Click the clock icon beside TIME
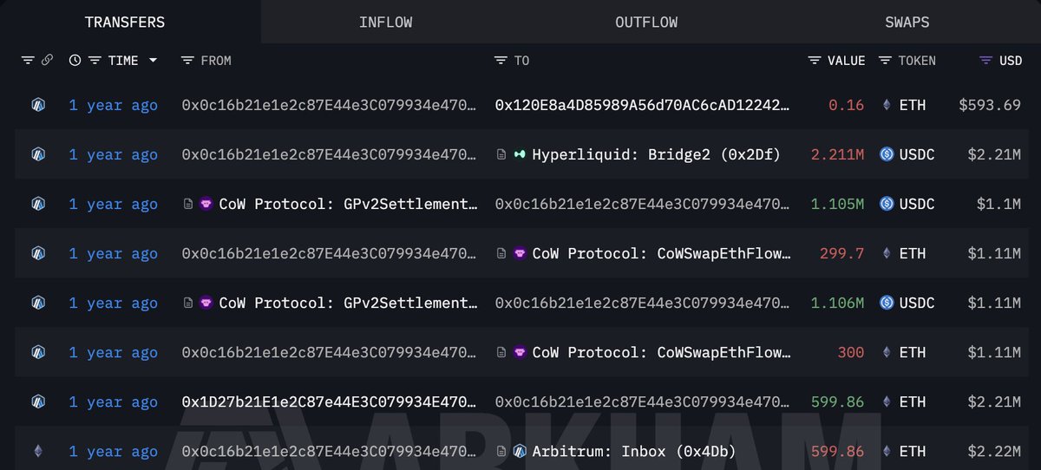 tap(75, 61)
